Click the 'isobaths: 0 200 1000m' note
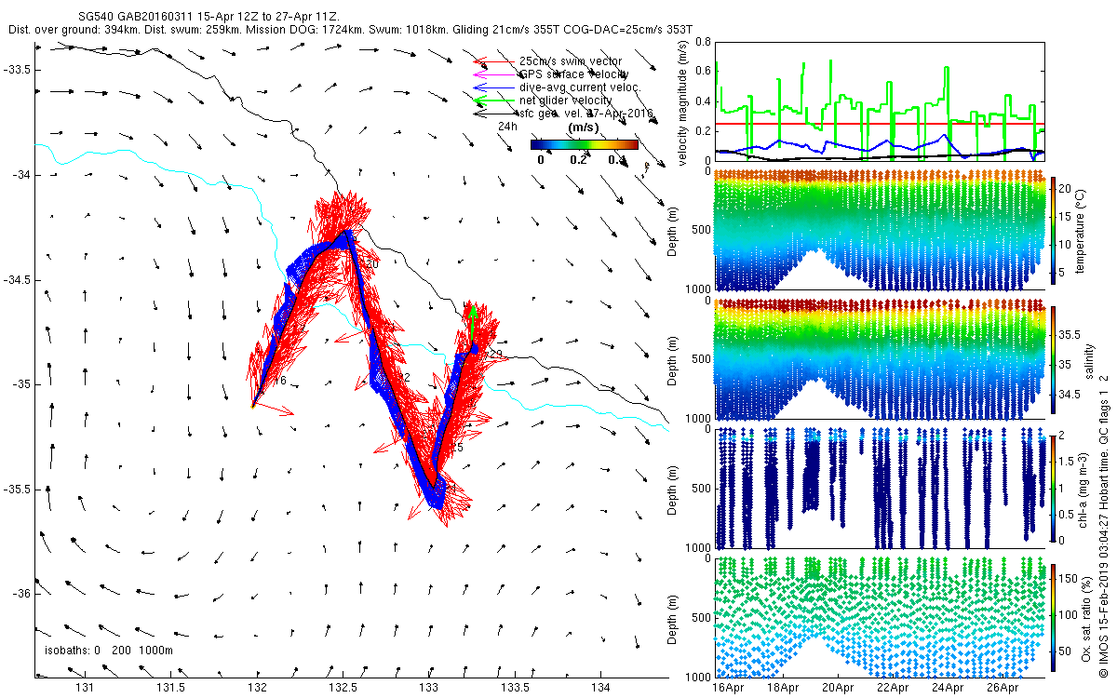This screenshot has height=698, width=1117. coord(109,651)
